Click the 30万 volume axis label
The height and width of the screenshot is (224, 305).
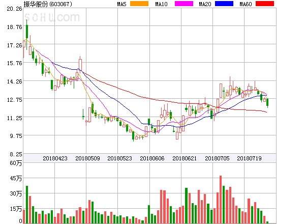coord(16,193)
